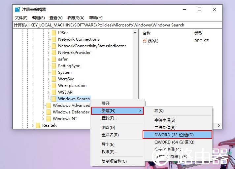
Task: Click the REG_SZ type cell
Action: (x=201, y=41)
